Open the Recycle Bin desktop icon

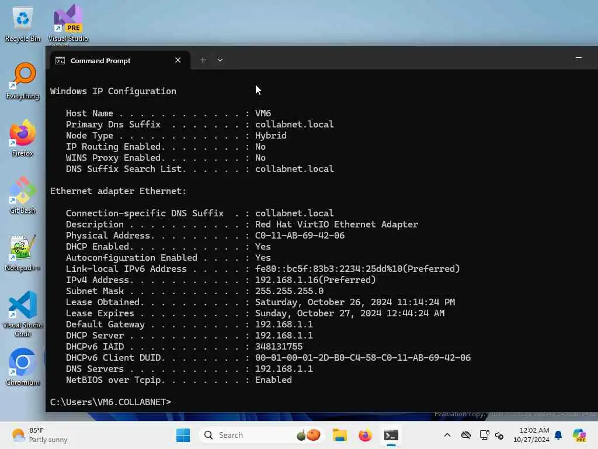pos(23,23)
